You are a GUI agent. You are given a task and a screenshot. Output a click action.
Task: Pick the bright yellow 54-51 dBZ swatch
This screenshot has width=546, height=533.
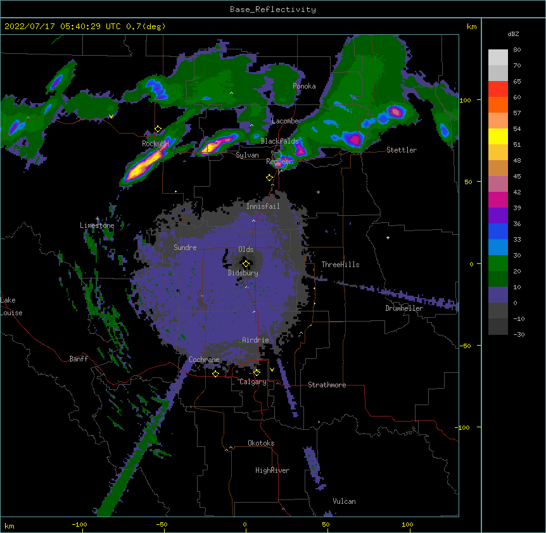498,136
